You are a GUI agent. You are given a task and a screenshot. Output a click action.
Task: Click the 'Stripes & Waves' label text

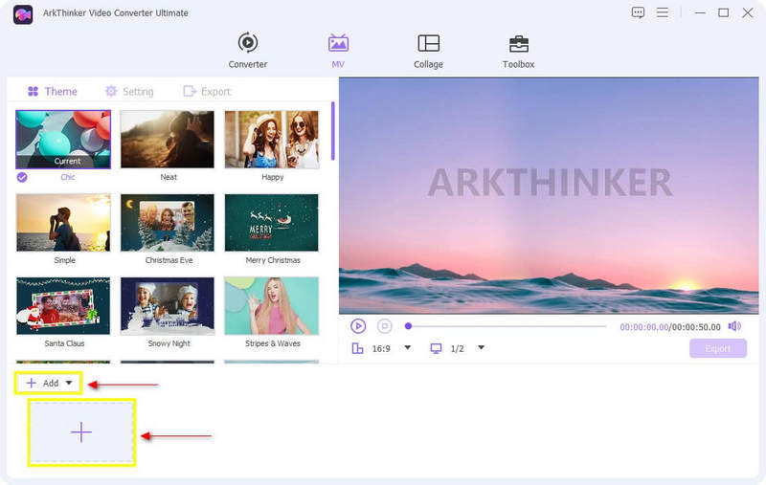273,343
